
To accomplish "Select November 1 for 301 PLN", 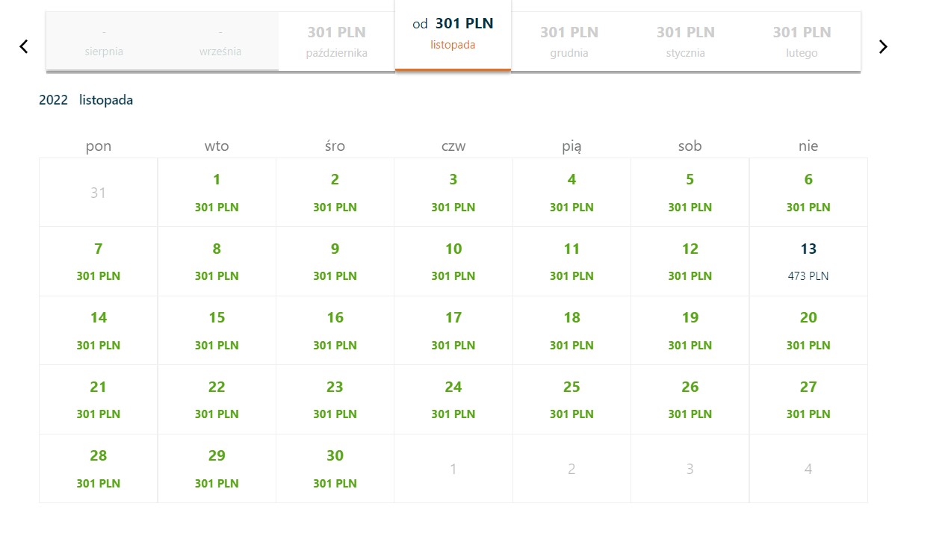I will [x=217, y=193].
